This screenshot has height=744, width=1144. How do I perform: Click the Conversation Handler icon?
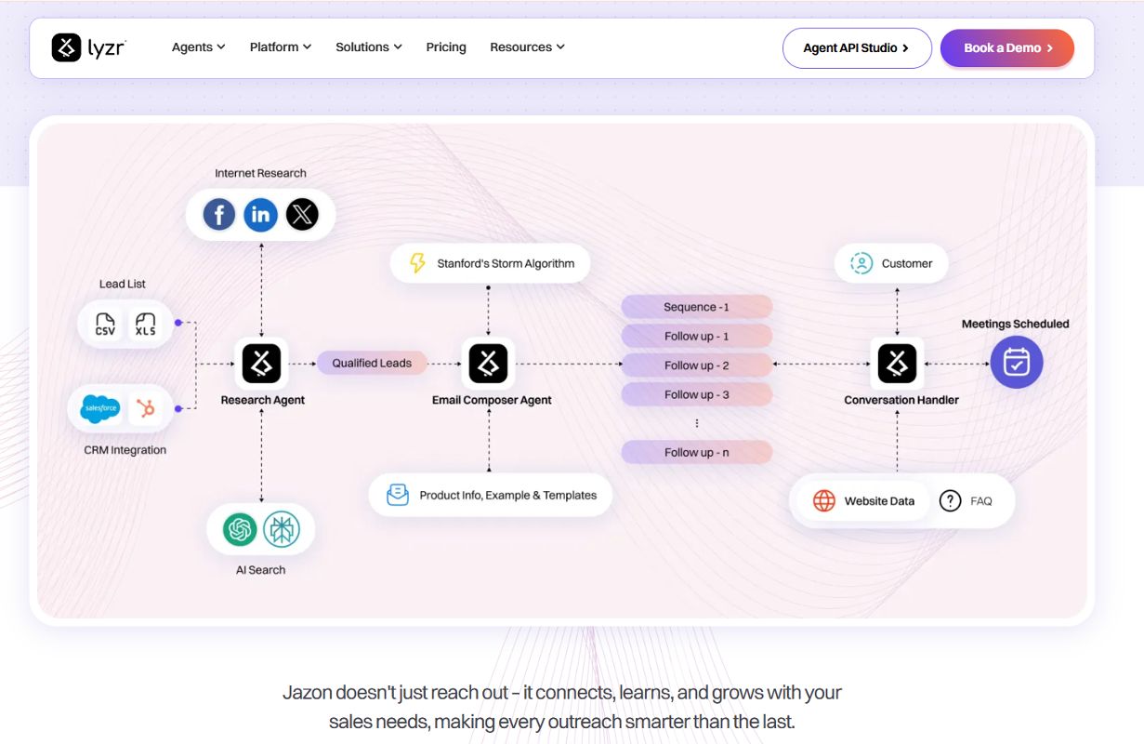pos(897,364)
